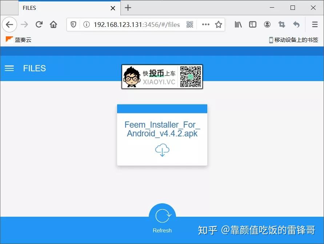This screenshot has height=244, width=324.
Task: Download the APK via the cloud icon
Action: point(162,150)
